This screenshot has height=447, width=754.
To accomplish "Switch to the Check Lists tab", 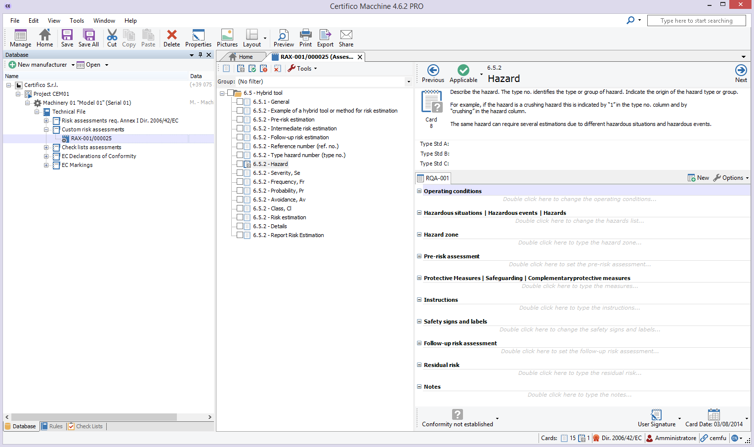I will (x=85, y=426).
